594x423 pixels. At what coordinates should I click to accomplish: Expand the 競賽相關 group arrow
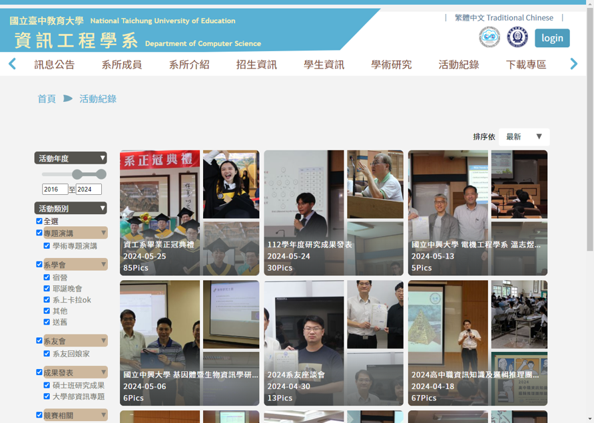[x=103, y=415]
